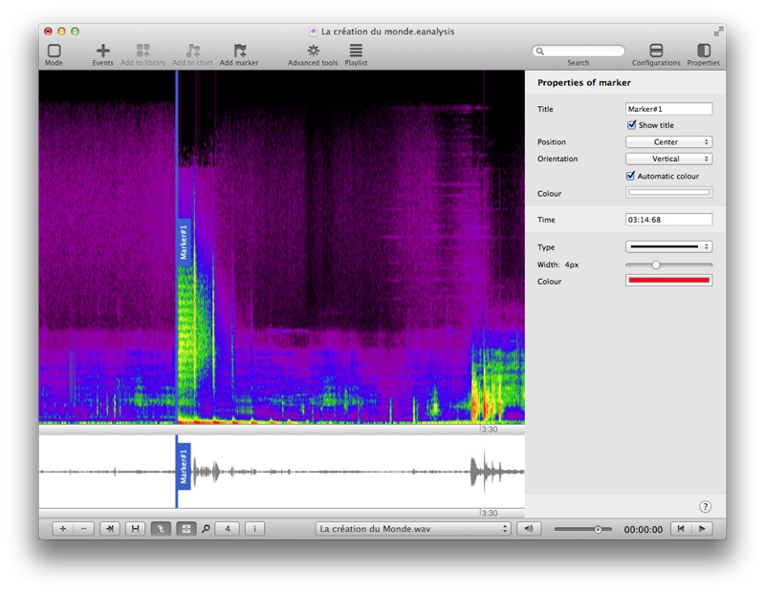765x593 pixels.
Task: Click the magnifier zoom icon in the bottom bar
Action: 206,529
